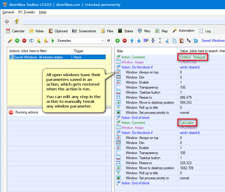Screen dimensions: 225x192
Task: Click the Saved Windows link
Action: (x=213, y=41)
